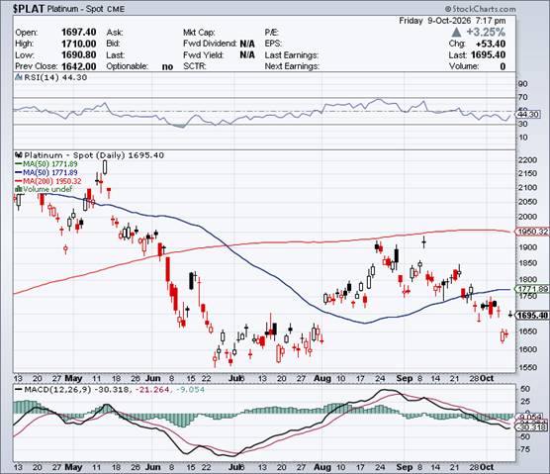Click the 1550 price axis label
Image resolution: width=550 pixels, height=474 pixels.
coord(527,368)
